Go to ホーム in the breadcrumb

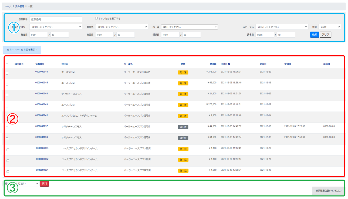click(8, 6)
